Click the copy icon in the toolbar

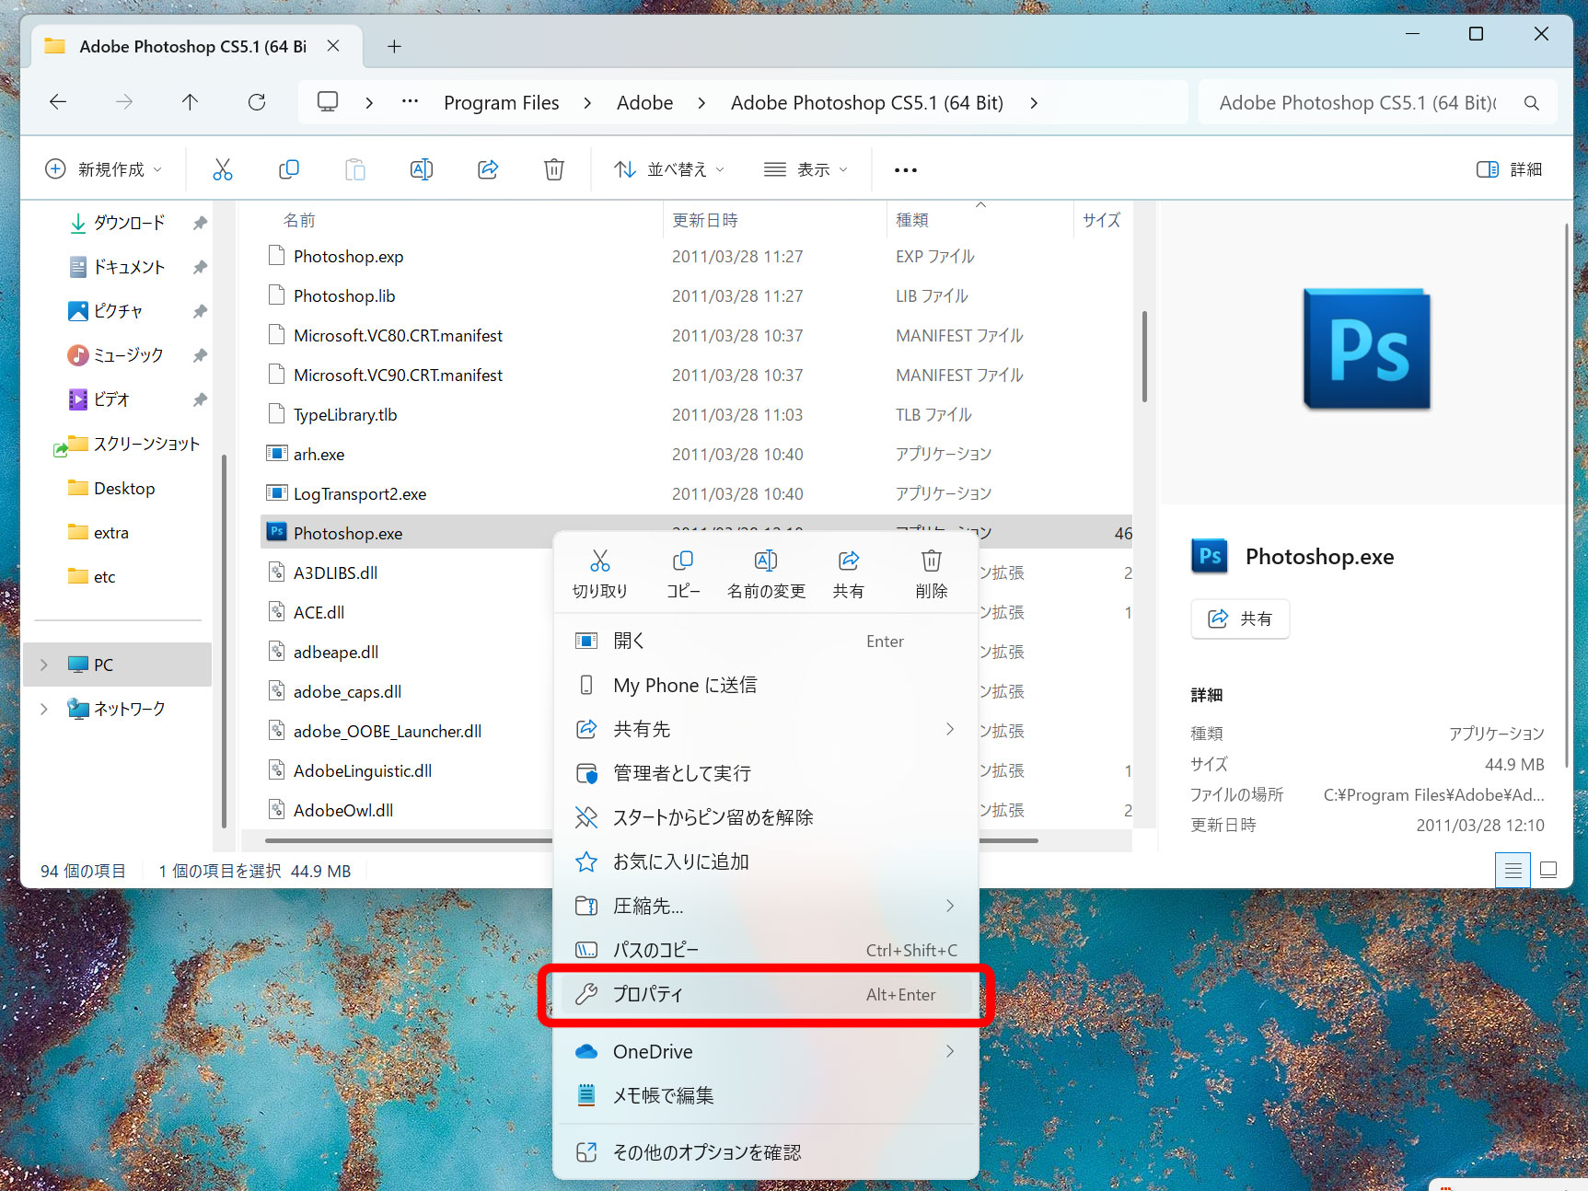click(x=289, y=169)
